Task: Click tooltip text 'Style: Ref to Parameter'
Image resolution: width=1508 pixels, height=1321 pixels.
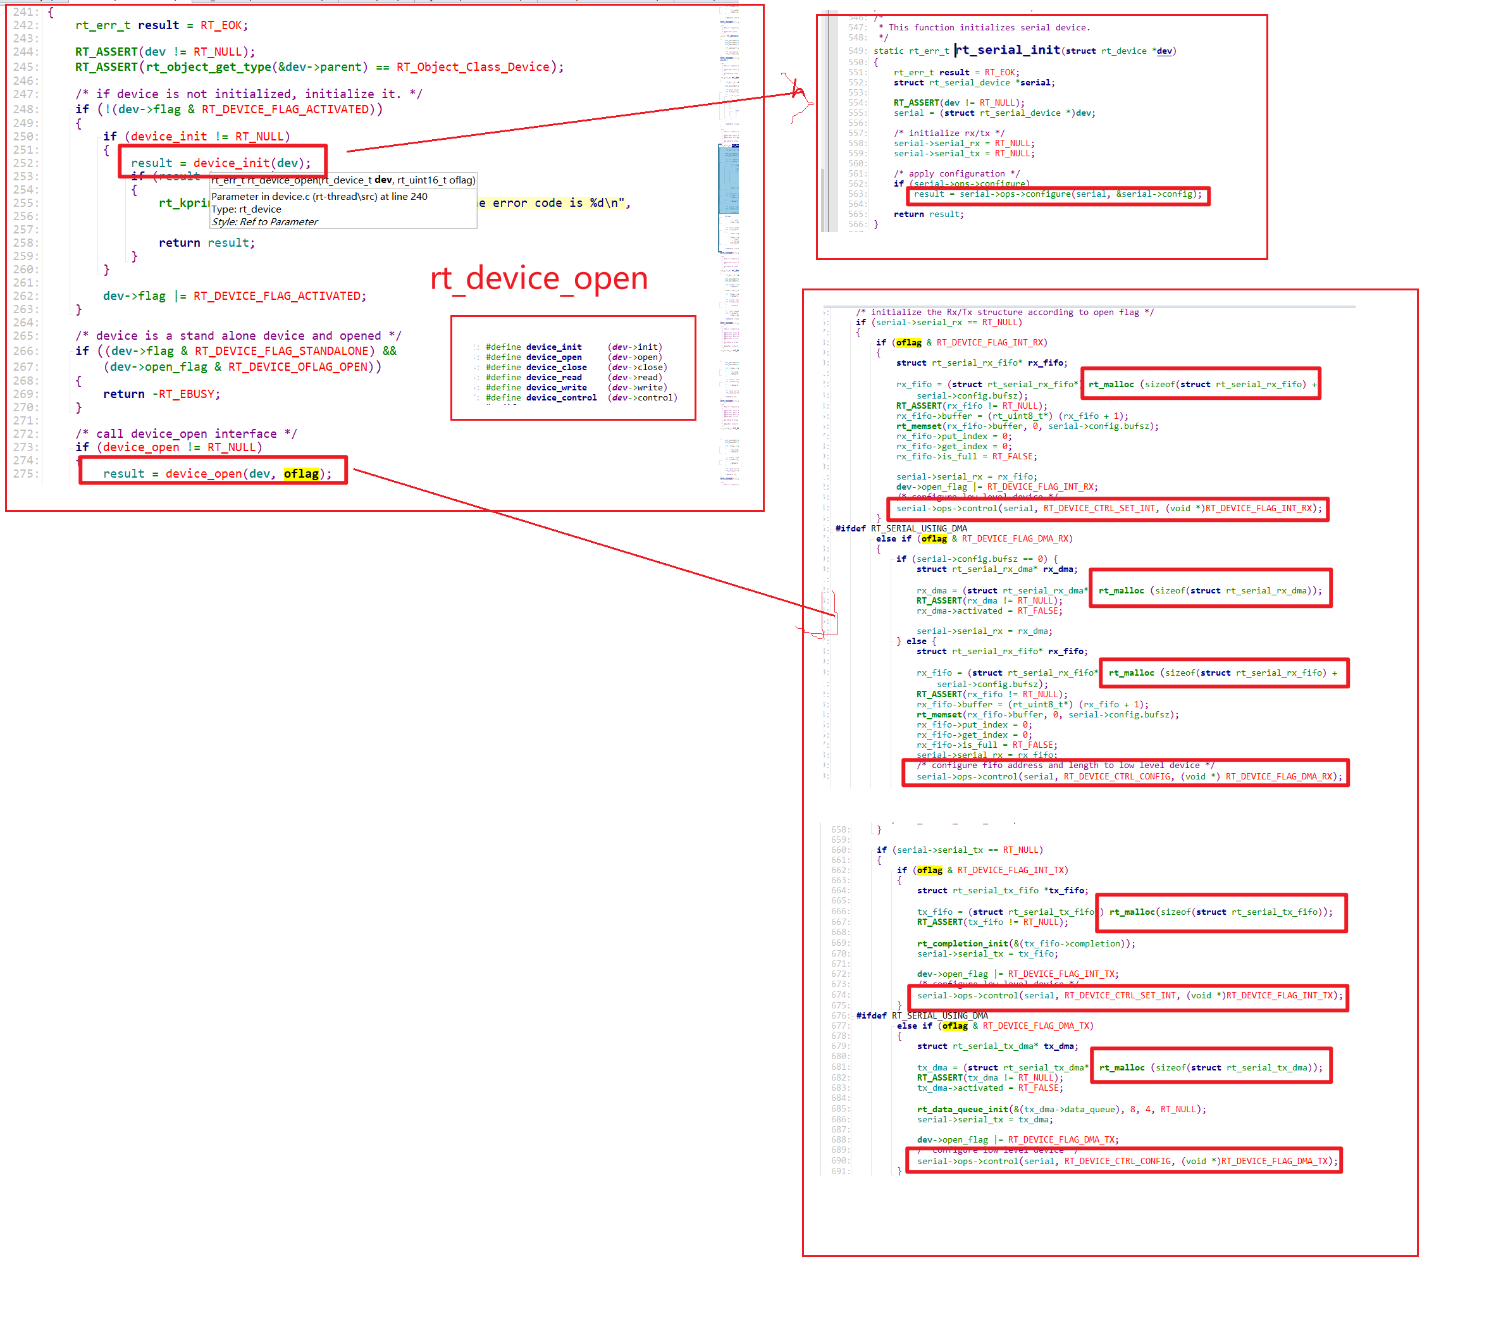Action: pos(265,222)
